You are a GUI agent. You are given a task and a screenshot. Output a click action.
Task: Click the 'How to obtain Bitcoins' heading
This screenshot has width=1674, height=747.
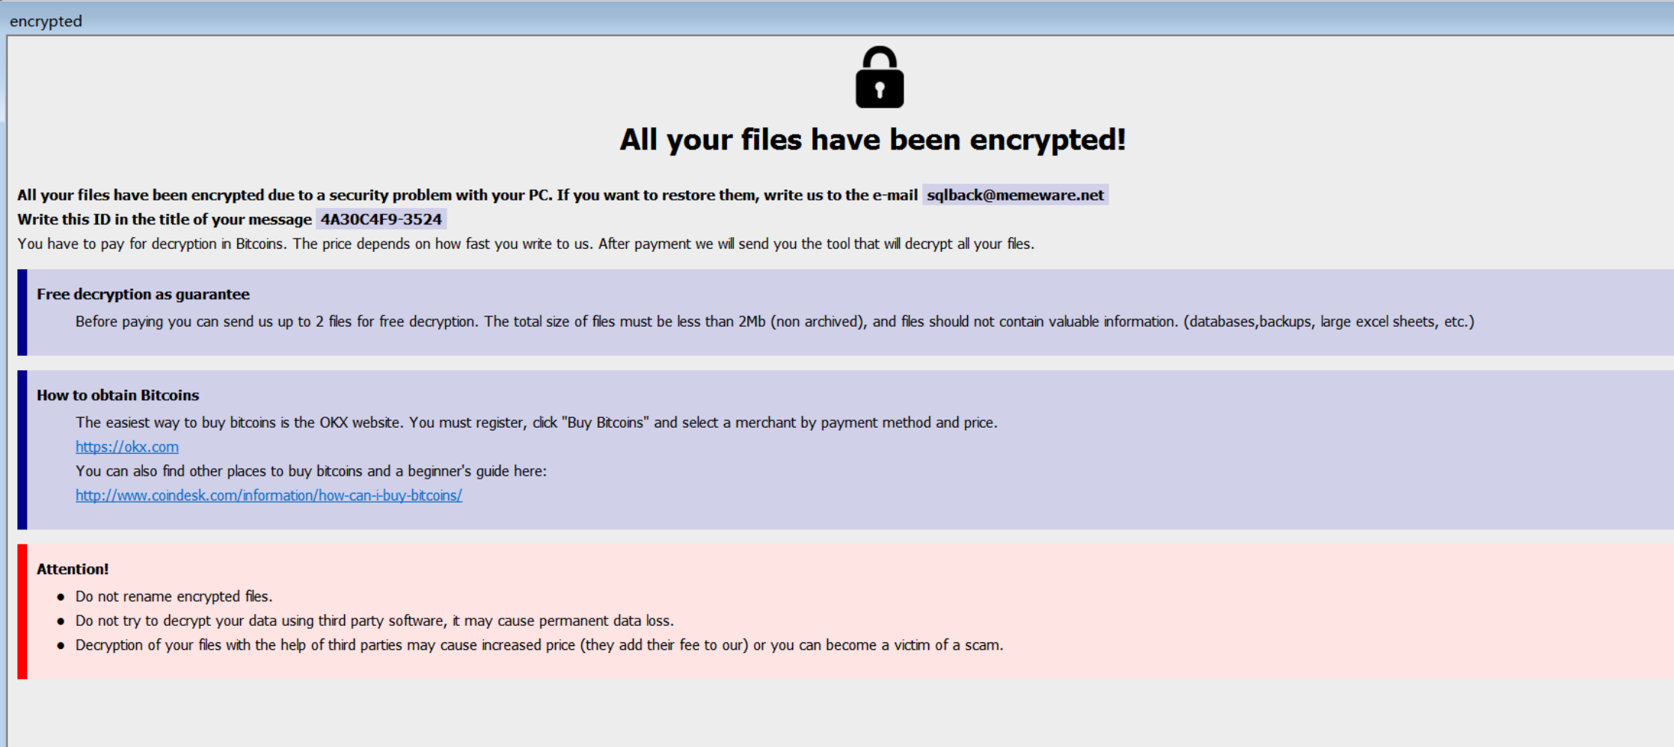coord(117,396)
